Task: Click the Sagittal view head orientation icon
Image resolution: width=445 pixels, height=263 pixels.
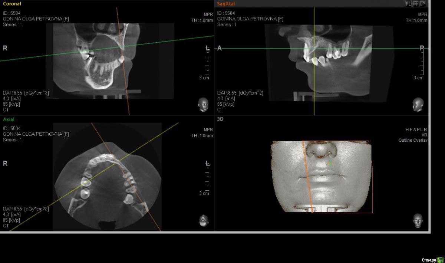Action: coord(418,105)
